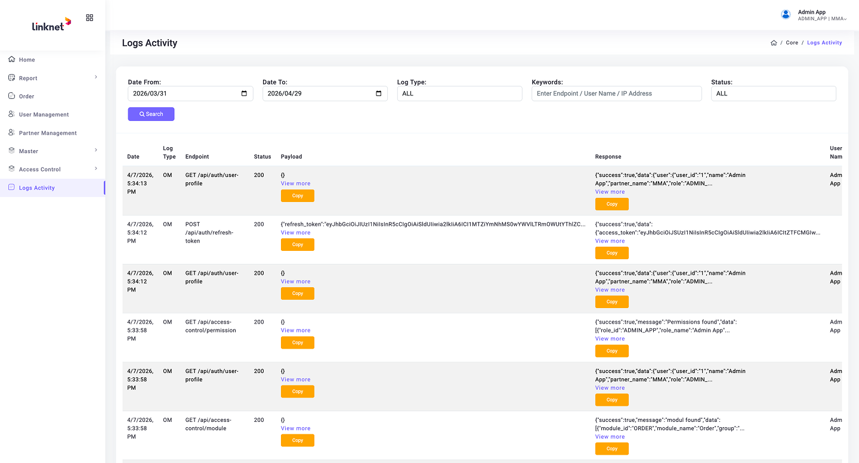Copy payload of 5:34:13 PM user-profile row
The width and height of the screenshot is (859, 463).
(298, 195)
